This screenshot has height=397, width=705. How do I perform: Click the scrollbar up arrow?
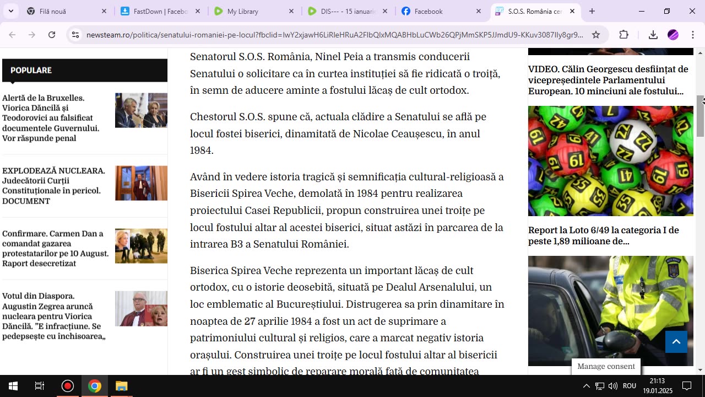point(701,53)
